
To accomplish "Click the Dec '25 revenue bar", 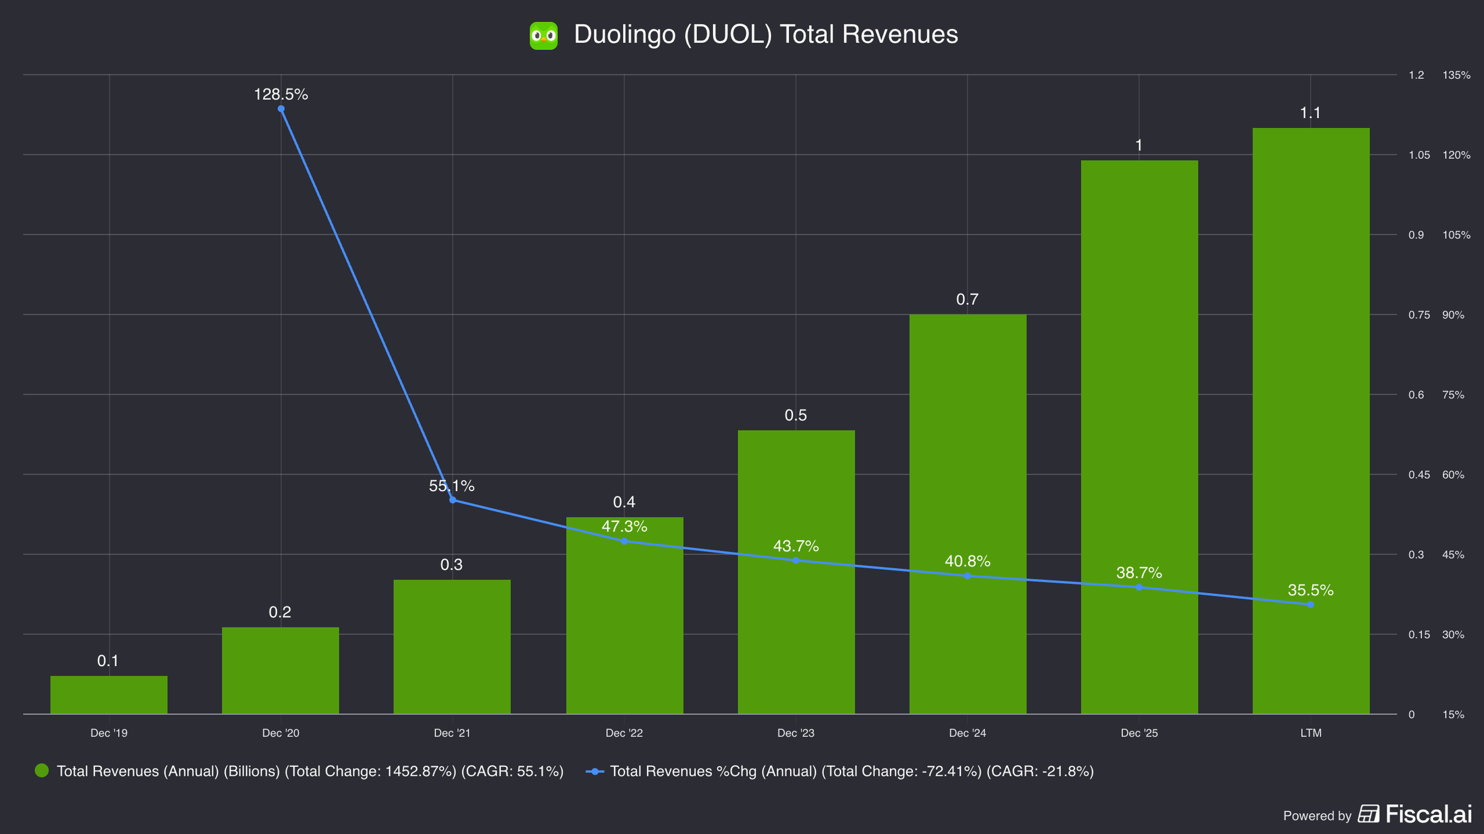I will click(x=1139, y=437).
